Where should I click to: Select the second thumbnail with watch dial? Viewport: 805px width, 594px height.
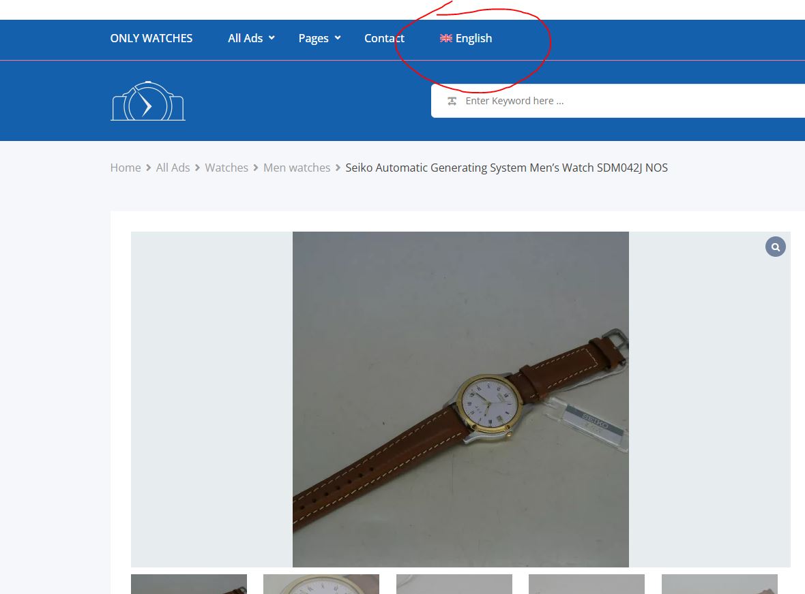(321, 584)
